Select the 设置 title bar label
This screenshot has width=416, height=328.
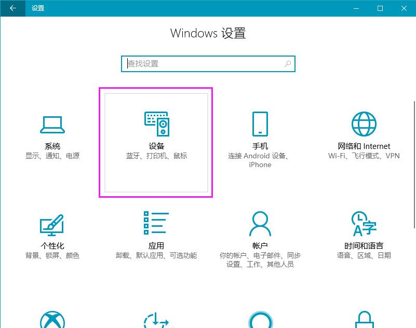click(37, 8)
